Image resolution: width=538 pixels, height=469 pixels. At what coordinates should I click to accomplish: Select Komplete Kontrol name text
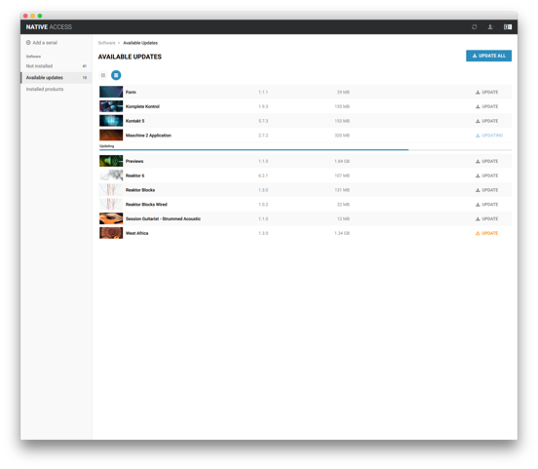click(142, 106)
